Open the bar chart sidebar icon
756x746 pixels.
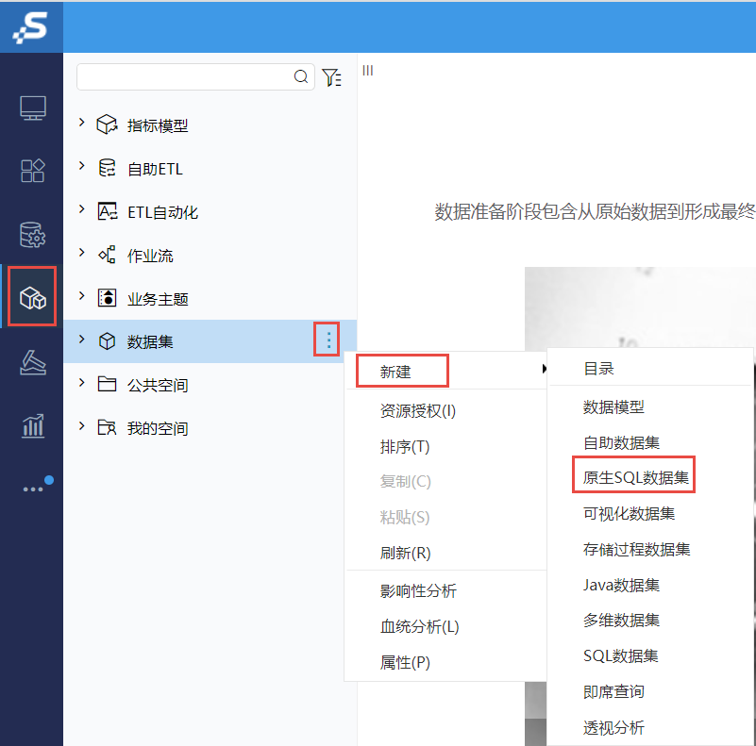(x=33, y=426)
